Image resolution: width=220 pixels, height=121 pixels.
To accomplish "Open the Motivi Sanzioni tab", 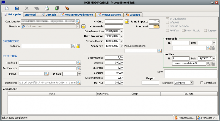I will click(x=109, y=15).
